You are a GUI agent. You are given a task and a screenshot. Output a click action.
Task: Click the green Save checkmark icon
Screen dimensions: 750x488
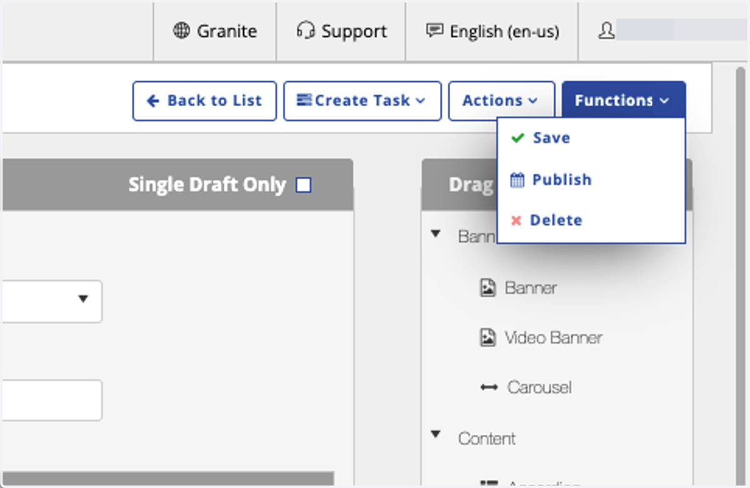(x=517, y=138)
